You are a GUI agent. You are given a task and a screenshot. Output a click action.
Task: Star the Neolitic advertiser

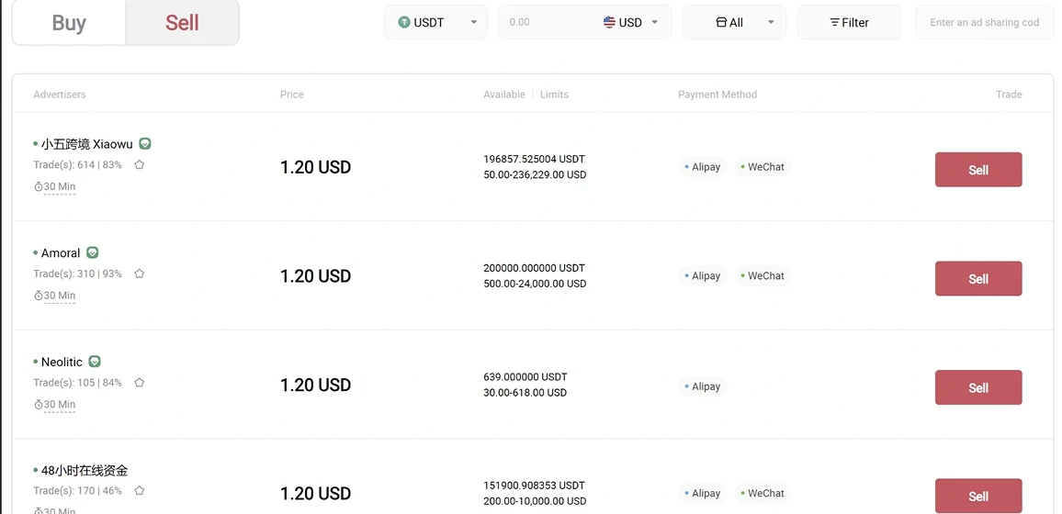(139, 382)
